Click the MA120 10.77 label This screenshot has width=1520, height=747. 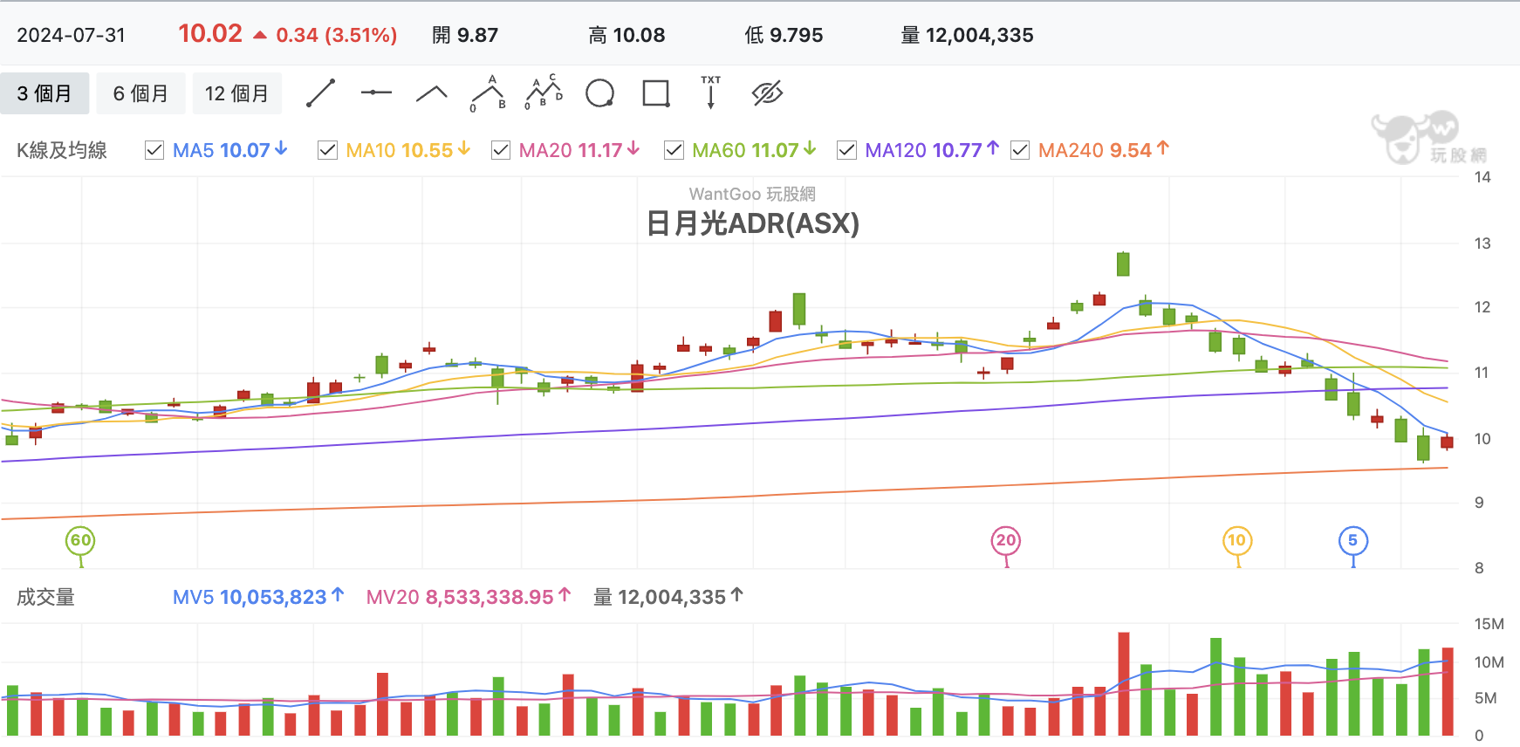coord(932,150)
